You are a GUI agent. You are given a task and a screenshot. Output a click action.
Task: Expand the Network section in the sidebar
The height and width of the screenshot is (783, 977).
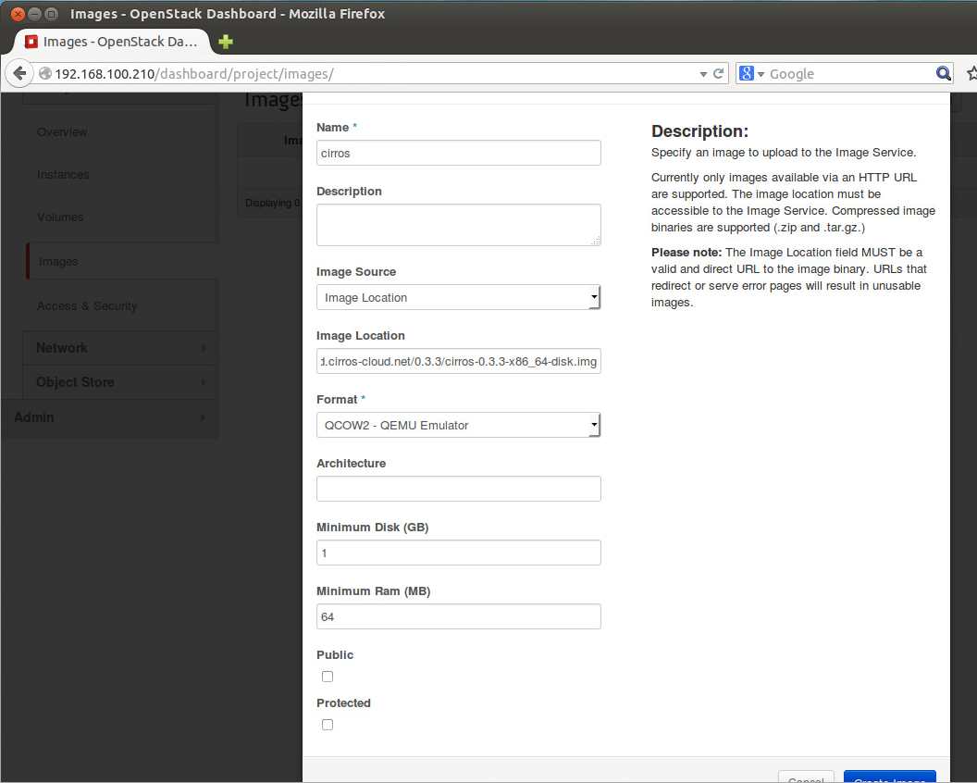(x=118, y=347)
